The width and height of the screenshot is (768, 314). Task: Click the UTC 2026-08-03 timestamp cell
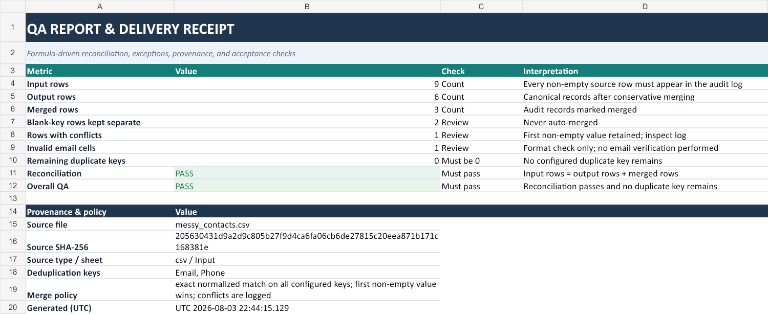pos(307,308)
